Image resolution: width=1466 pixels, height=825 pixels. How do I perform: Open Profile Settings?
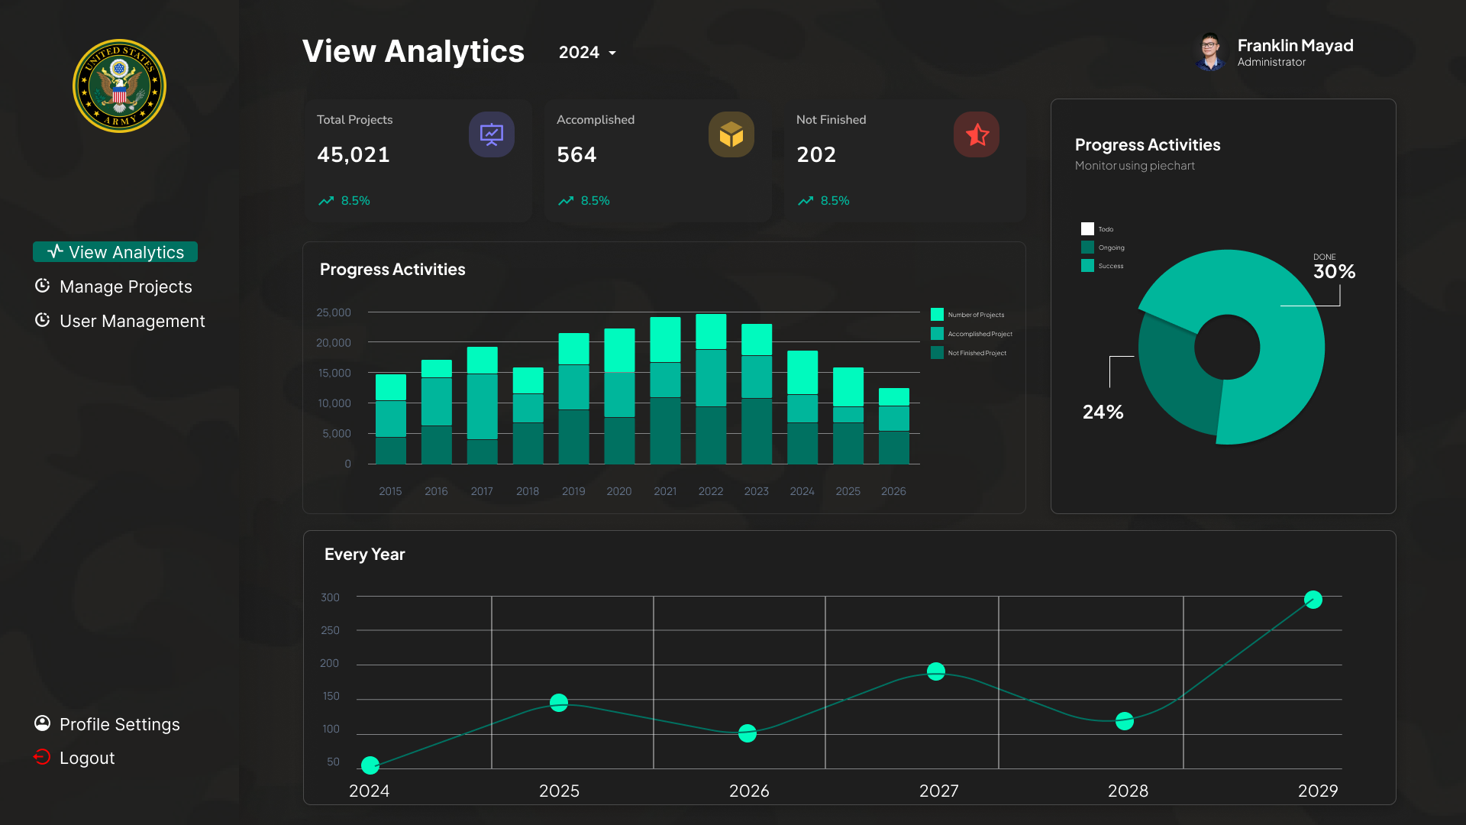click(x=108, y=724)
